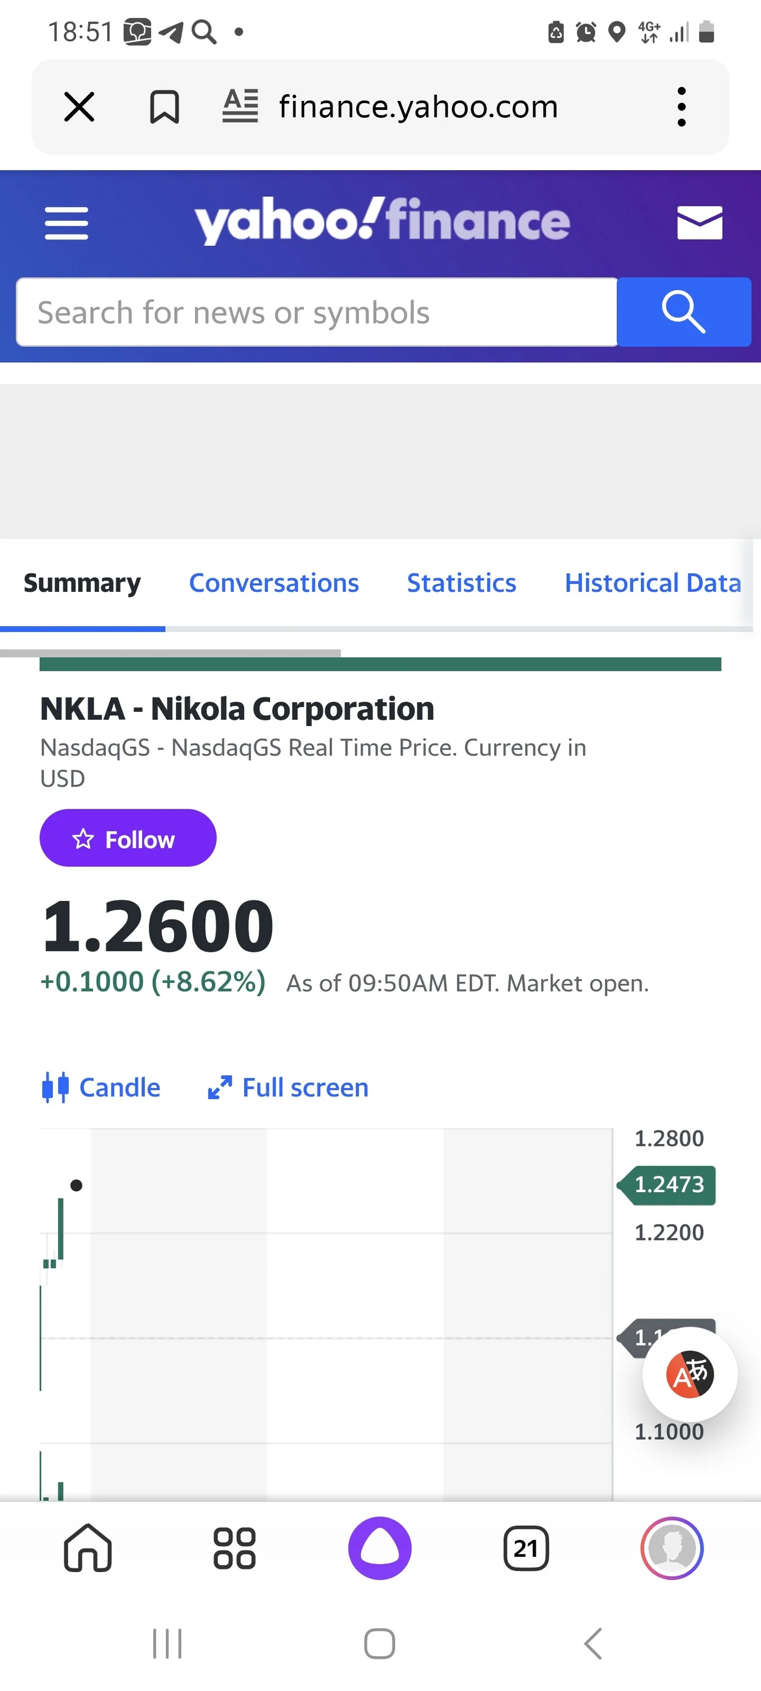Viewport: 761px width, 1691px height.
Task: Tap the floating translate button
Action: (689, 1374)
